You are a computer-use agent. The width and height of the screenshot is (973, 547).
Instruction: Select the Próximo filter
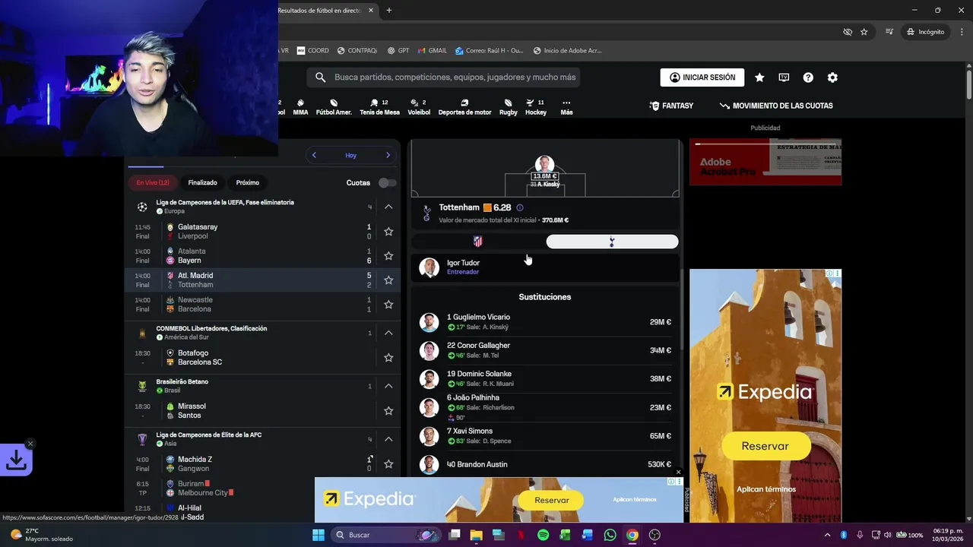tap(247, 182)
